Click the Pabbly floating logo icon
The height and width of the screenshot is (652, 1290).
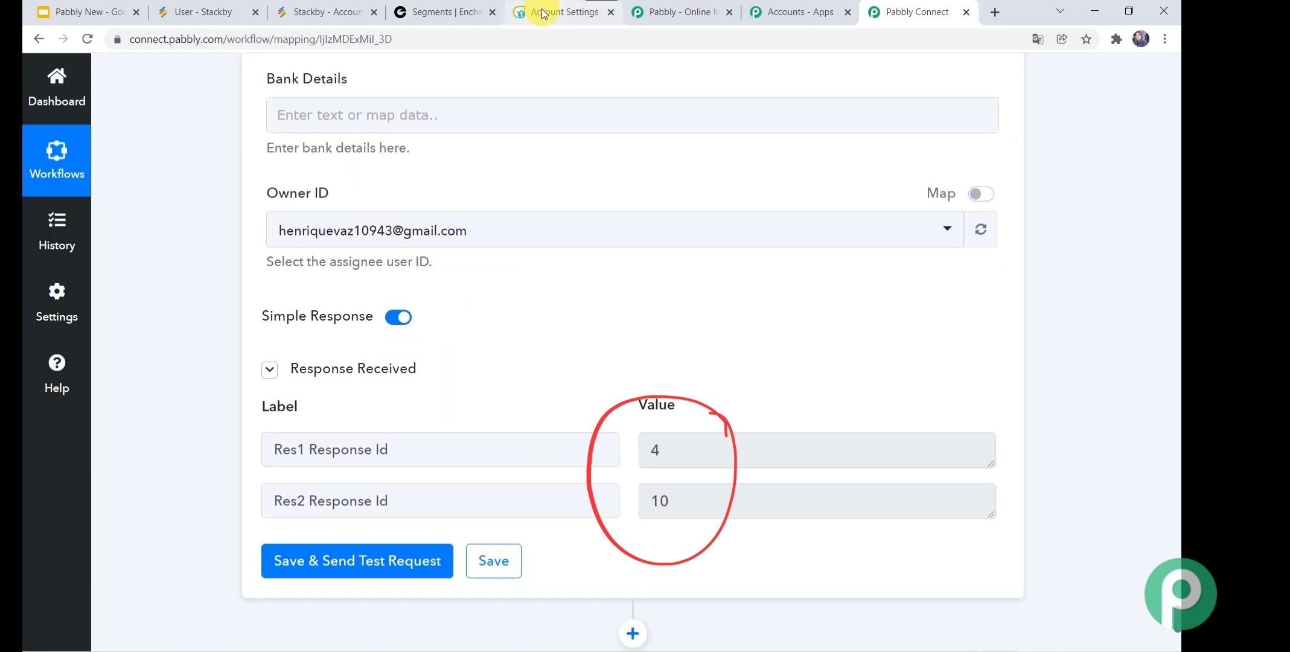coord(1180,594)
